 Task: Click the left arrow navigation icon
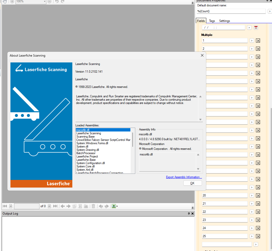[63, 206]
